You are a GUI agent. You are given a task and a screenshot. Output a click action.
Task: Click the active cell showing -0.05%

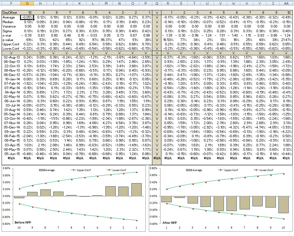pyautogui.click(x=27, y=17)
